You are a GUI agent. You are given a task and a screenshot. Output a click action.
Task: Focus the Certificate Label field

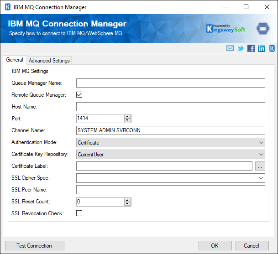click(x=164, y=166)
